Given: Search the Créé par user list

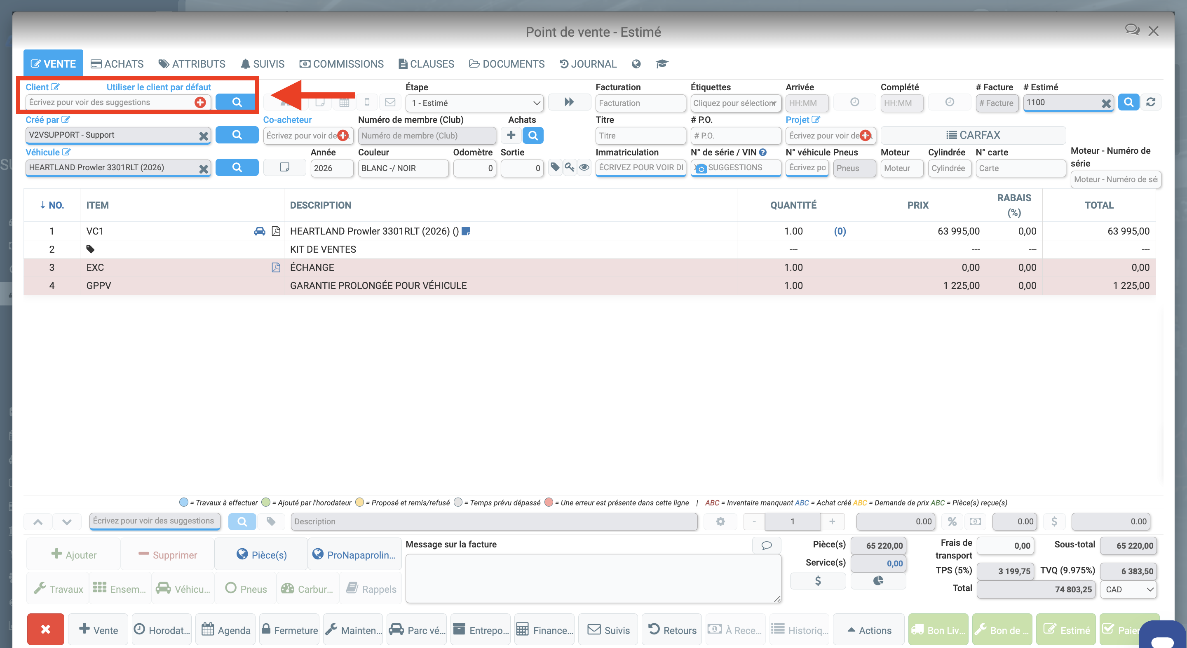Looking at the screenshot, I should [237, 135].
